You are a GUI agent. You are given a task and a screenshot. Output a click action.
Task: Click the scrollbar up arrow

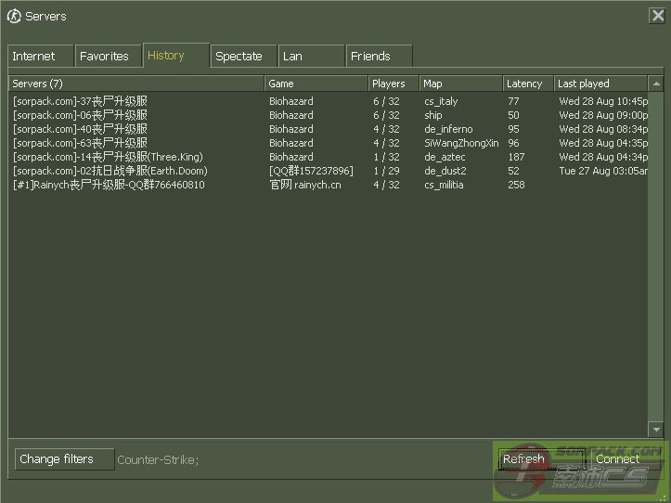pos(655,84)
